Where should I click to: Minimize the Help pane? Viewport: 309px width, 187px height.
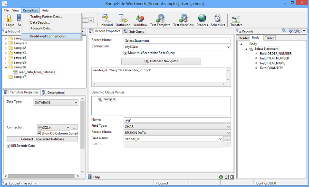(x=227, y=177)
